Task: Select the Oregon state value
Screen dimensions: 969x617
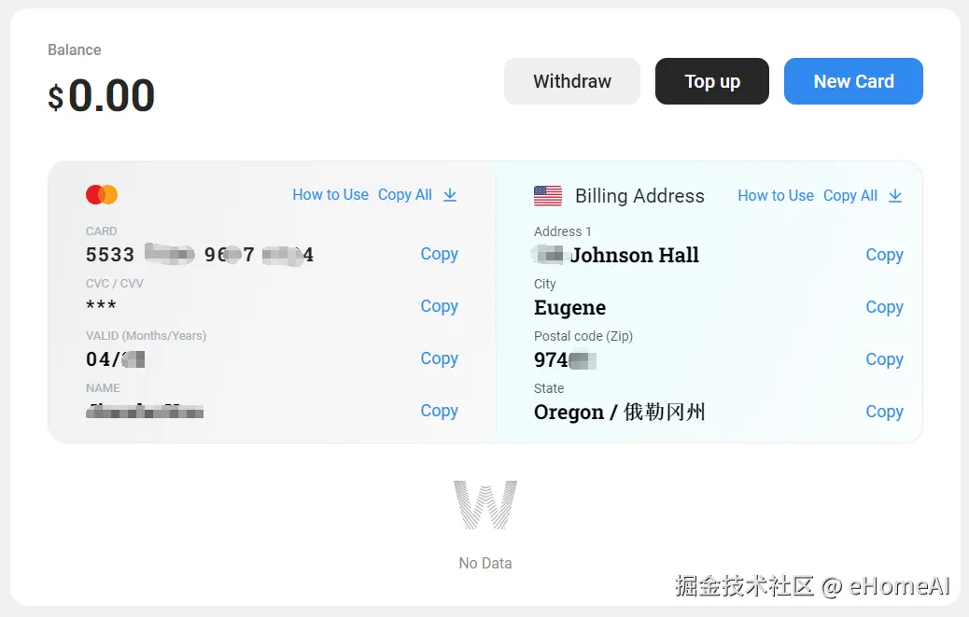Action: tap(619, 412)
